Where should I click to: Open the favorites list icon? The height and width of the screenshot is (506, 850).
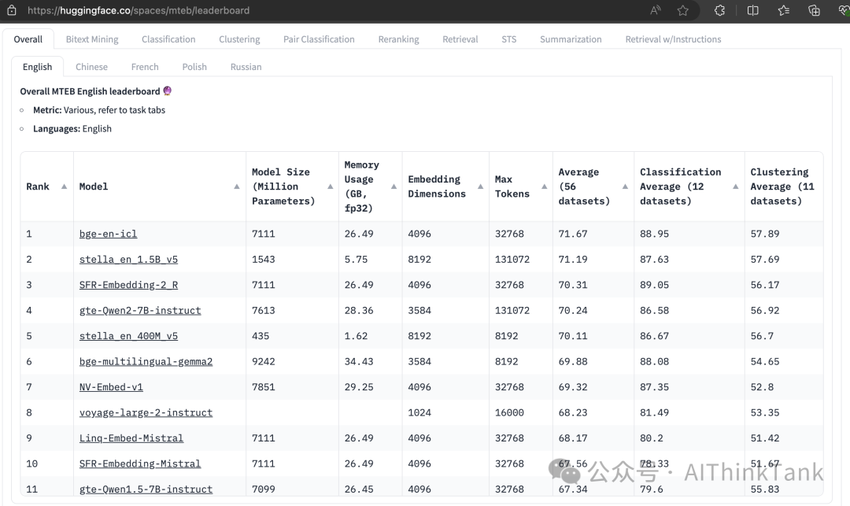(783, 10)
